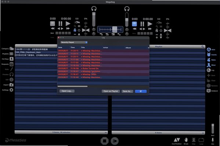Click the Open as Playlist button
The image size is (220, 146).
point(111,91)
